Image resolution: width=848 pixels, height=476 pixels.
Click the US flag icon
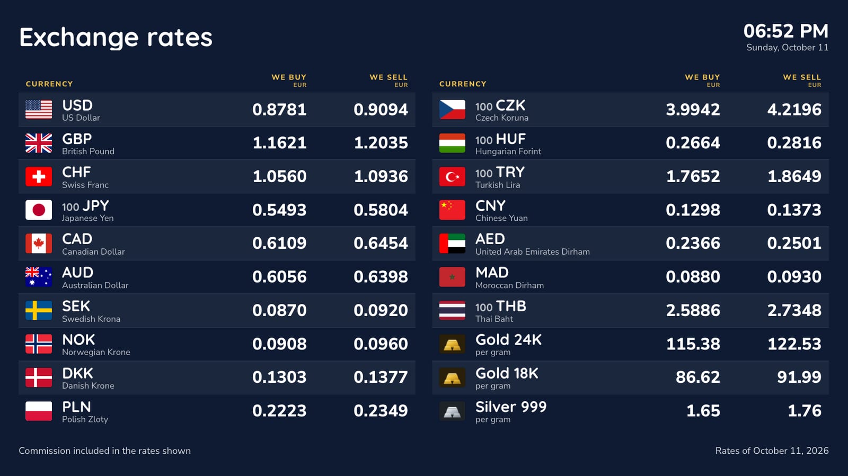coord(39,110)
